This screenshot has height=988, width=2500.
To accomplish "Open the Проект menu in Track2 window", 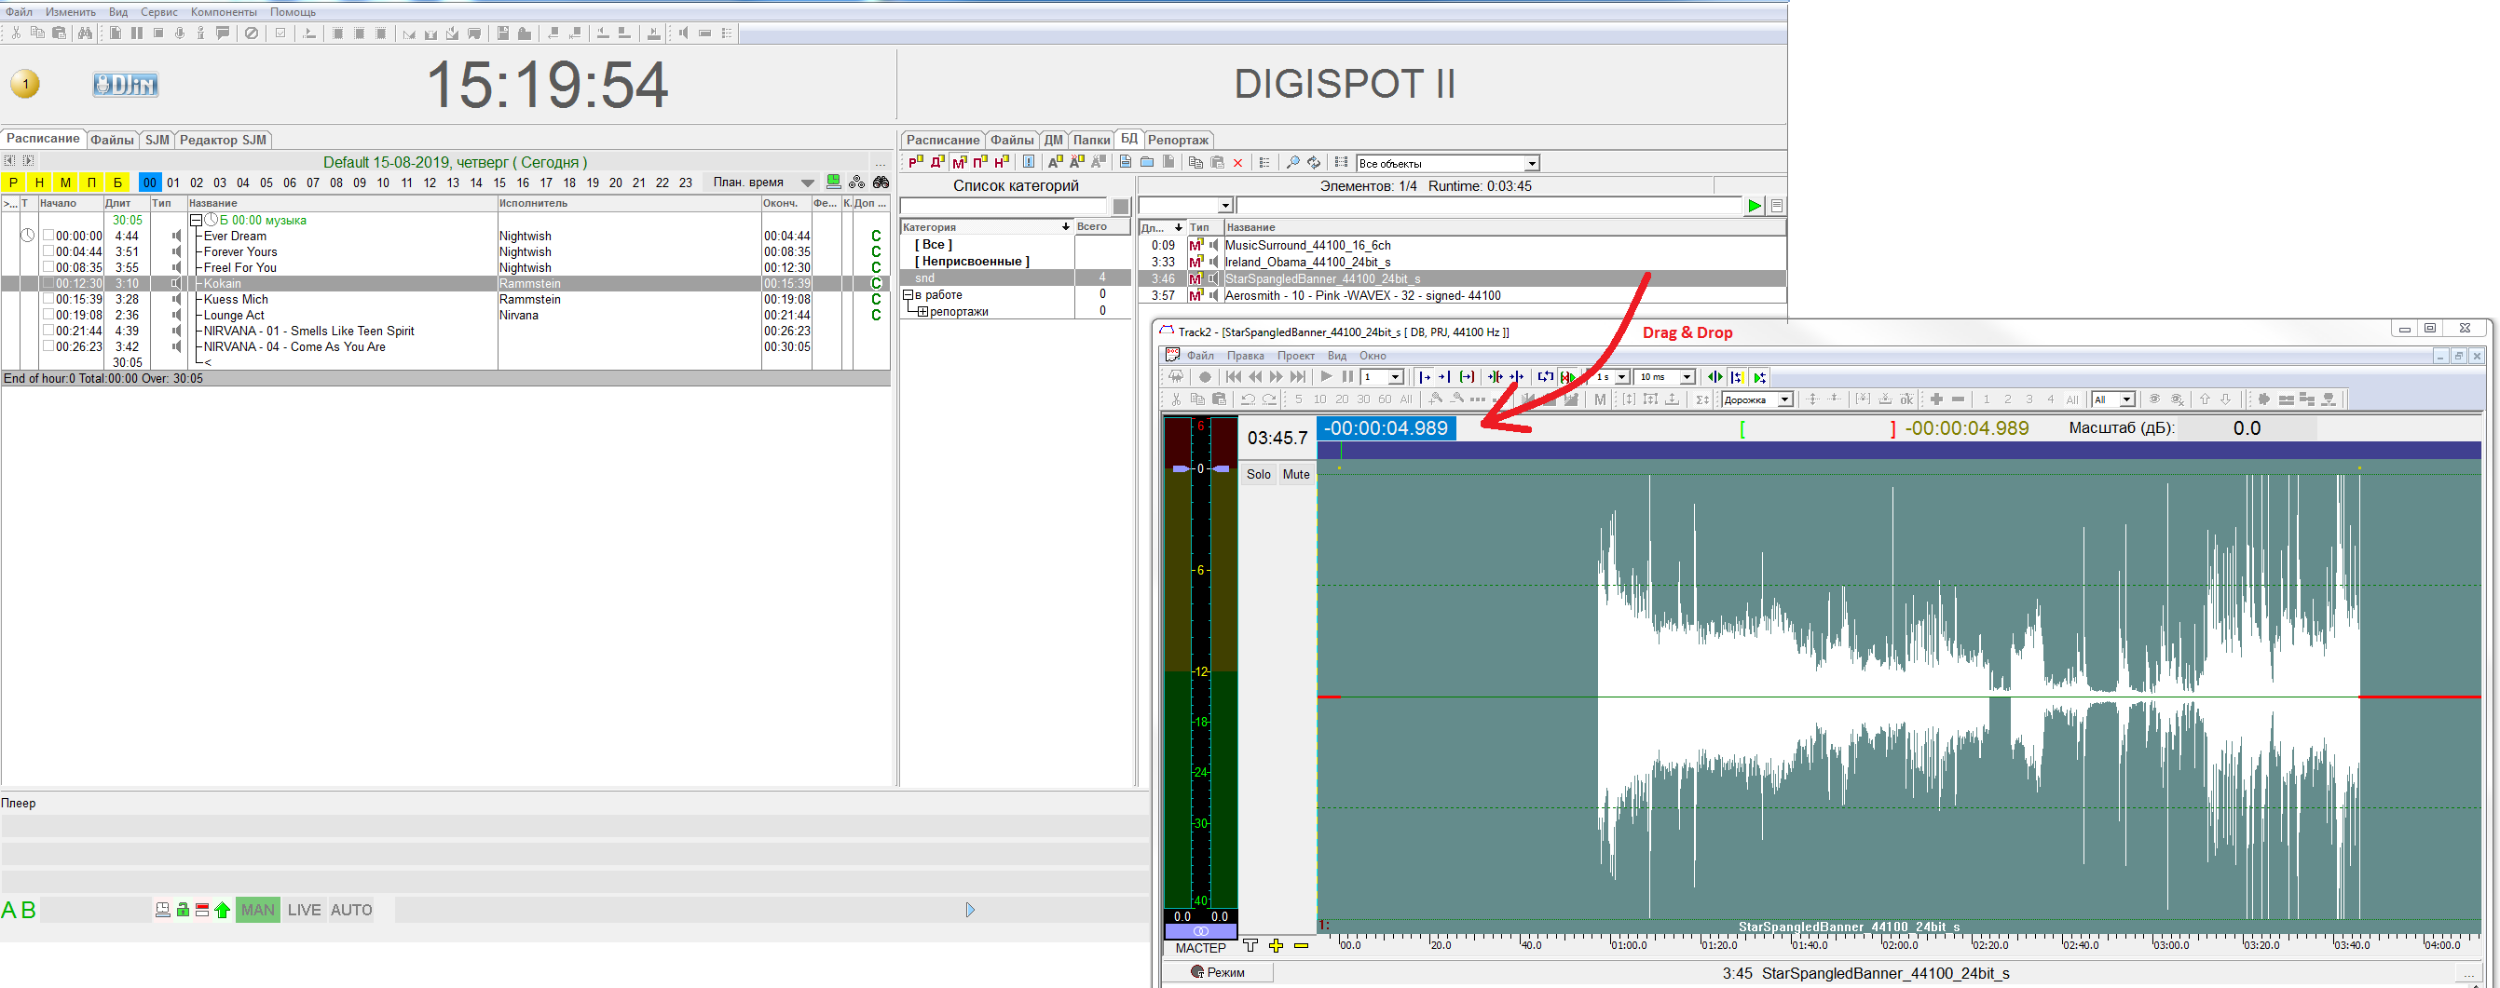I will click(1294, 356).
